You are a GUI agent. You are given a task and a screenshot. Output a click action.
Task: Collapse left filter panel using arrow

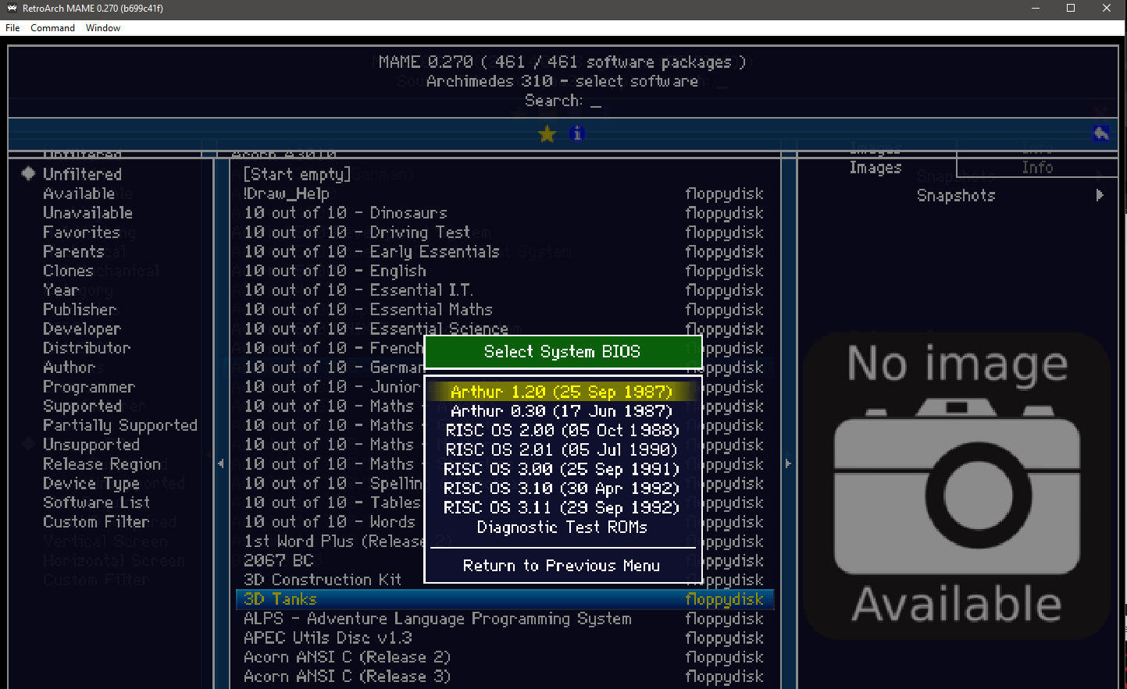[221, 463]
